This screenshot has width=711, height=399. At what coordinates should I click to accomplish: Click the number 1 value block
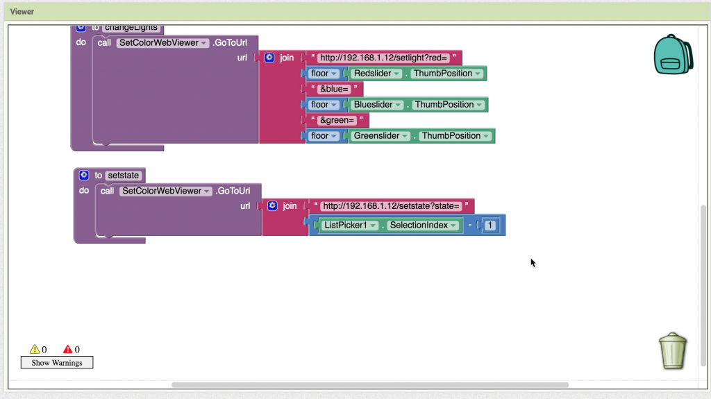click(x=491, y=226)
